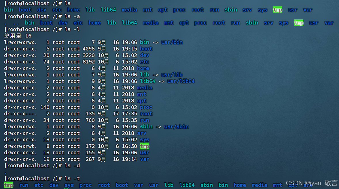Click 'home' in ls -a output
This screenshot has width=339, height=189.
tap(95, 23)
